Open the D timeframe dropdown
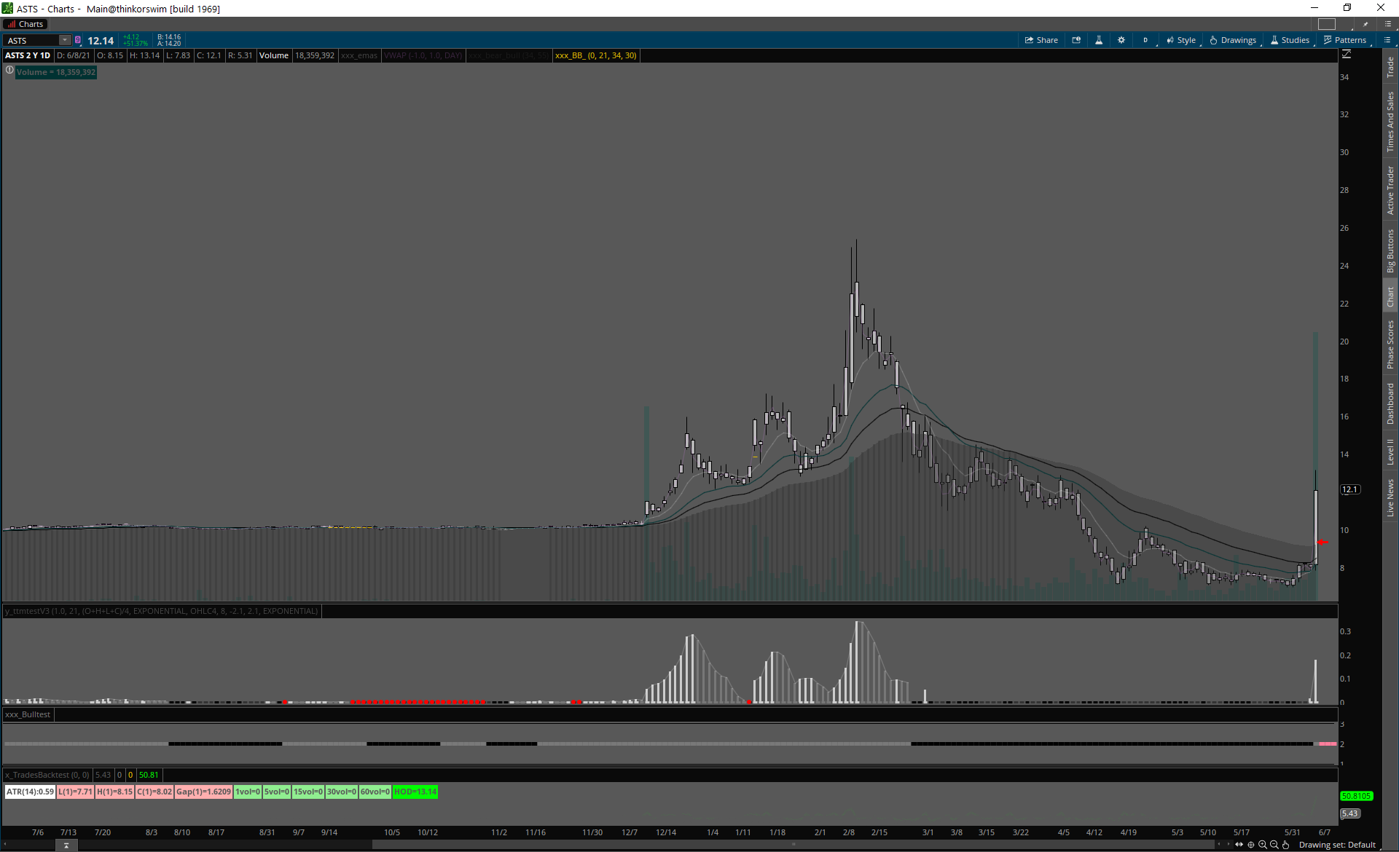Viewport: 1399px width, 852px height. click(x=1145, y=40)
